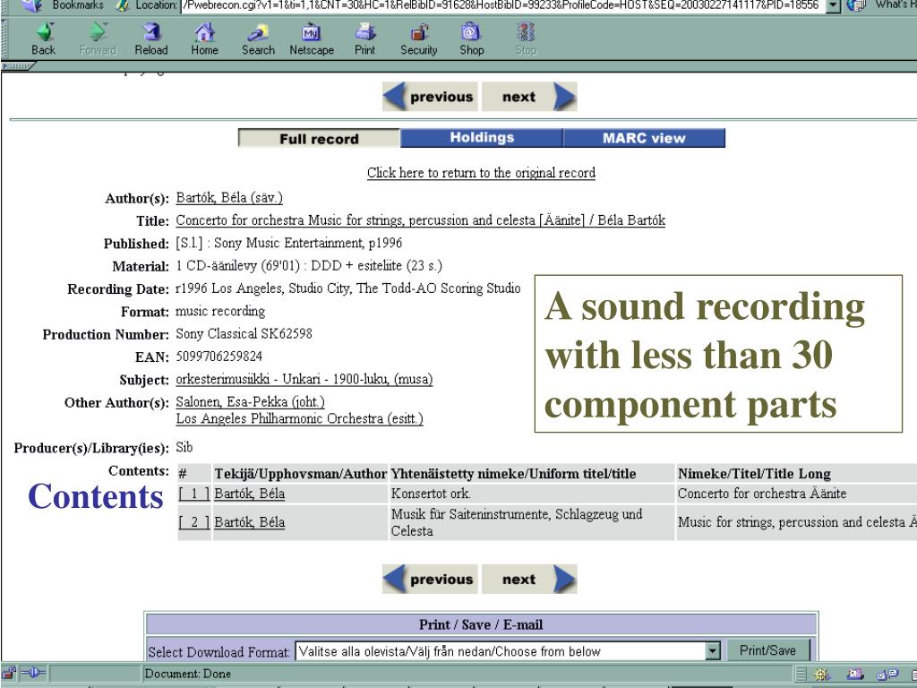Reload the page via Reload icon
Image resolution: width=917 pixels, height=688 pixels.
click(x=151, y=39)
